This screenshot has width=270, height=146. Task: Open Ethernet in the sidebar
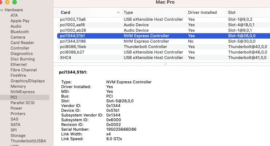coord(19,64)
